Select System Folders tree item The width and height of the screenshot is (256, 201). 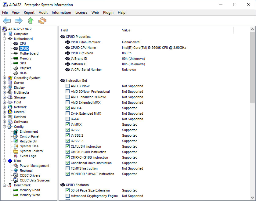click(31, 151)
